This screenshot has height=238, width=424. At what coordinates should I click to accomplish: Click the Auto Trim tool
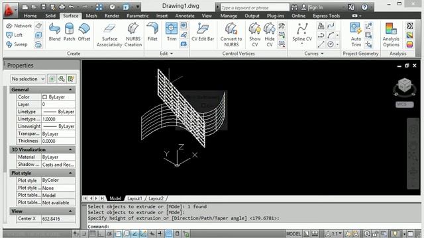(x=356, y=35)
